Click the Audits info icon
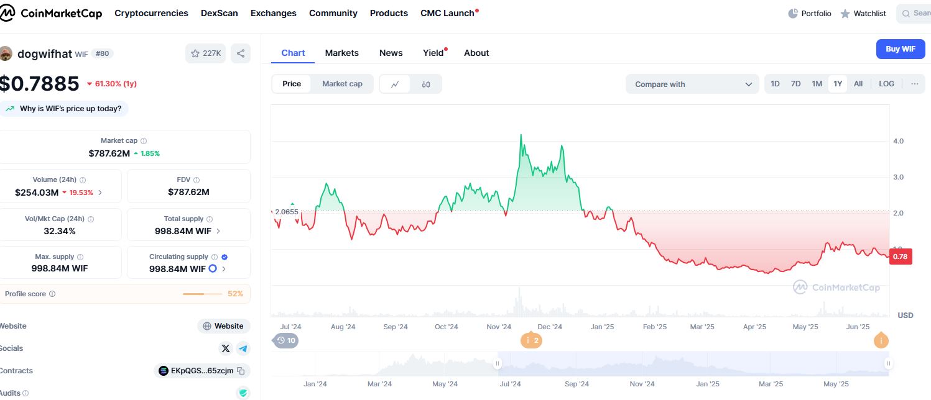This screenshot has height=400, width=931. [25, 393]
